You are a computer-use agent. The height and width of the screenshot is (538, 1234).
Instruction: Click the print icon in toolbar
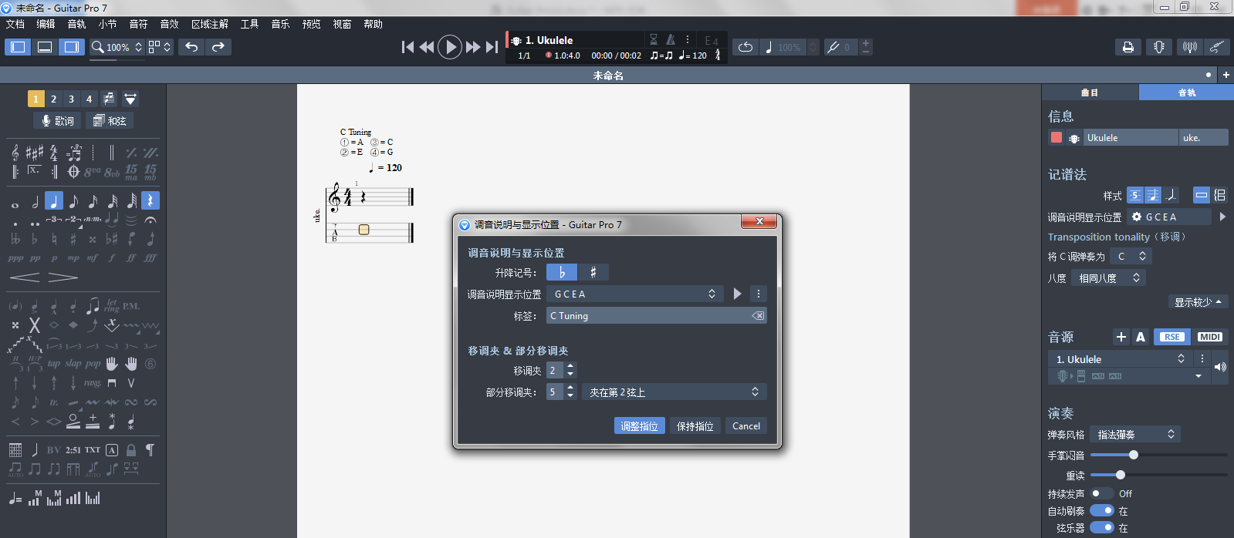coord(1128,47)
